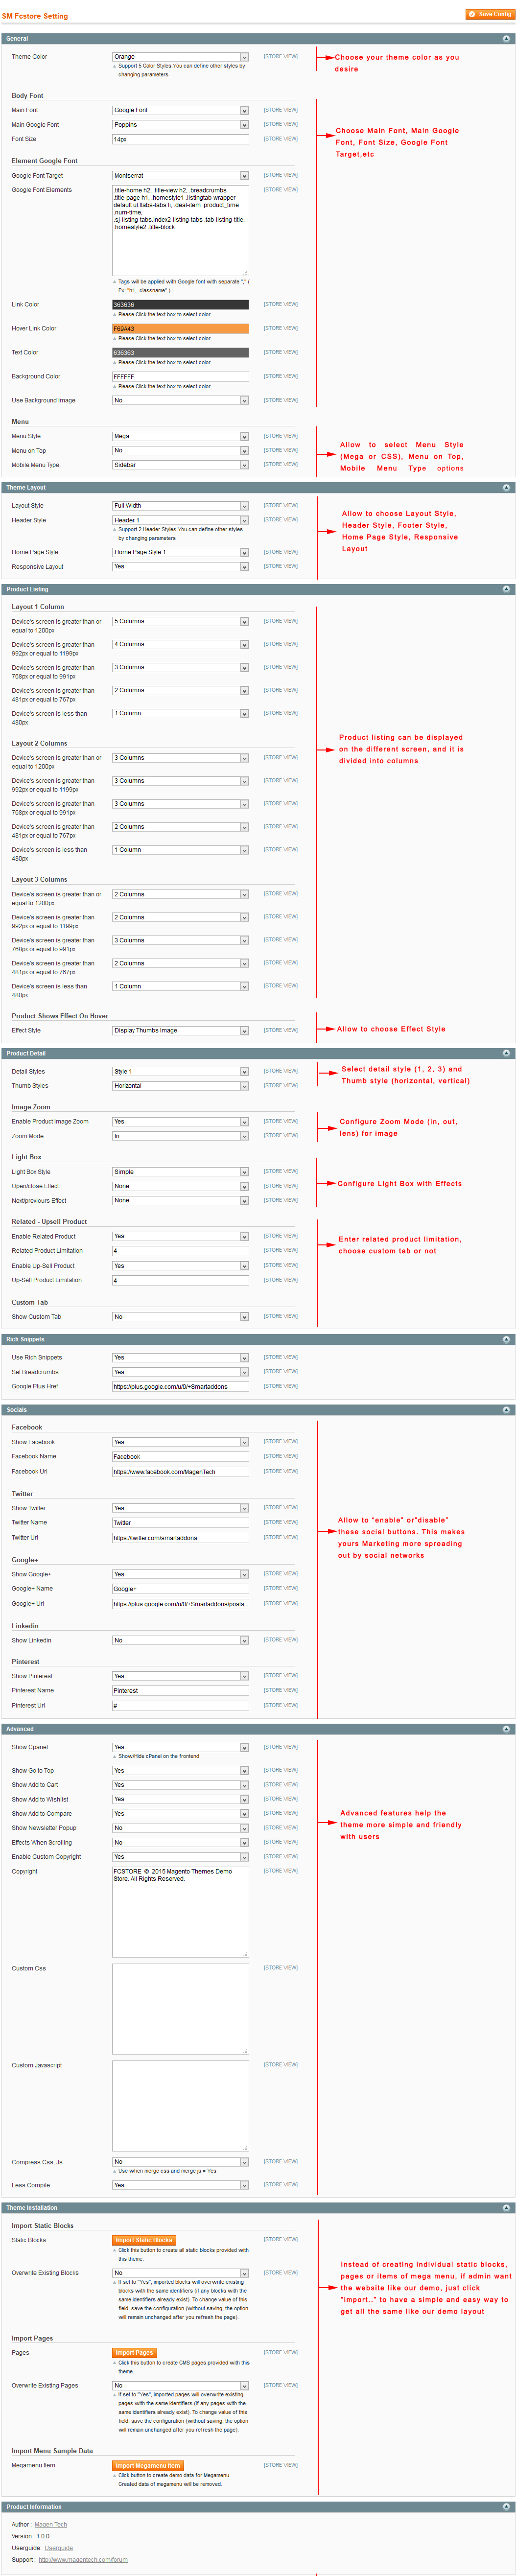The width and height of the screenshot is (516, 2576).
Task: Click the Custom Css text area
Action: click(x=180, y=2009)
